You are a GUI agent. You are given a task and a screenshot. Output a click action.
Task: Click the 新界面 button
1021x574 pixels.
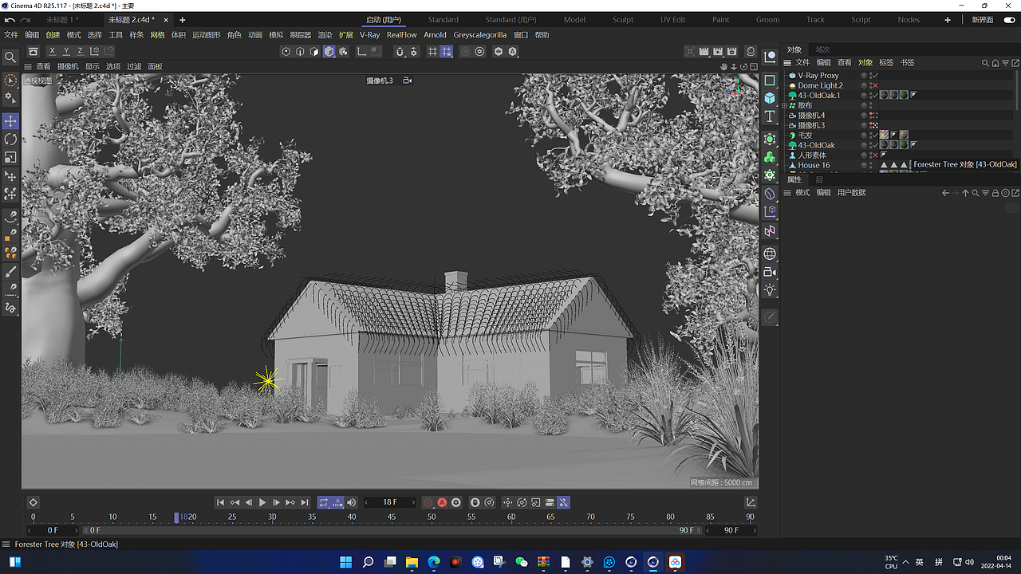(983, 20)
